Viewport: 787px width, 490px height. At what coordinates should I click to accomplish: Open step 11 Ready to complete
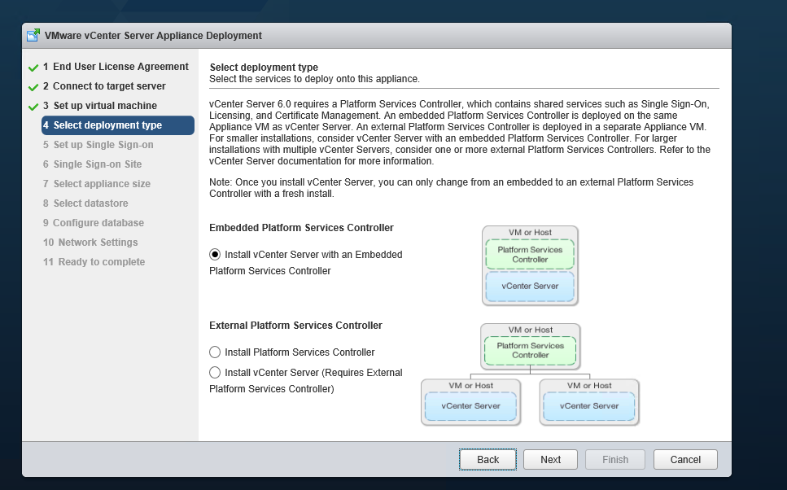(94, 262)
